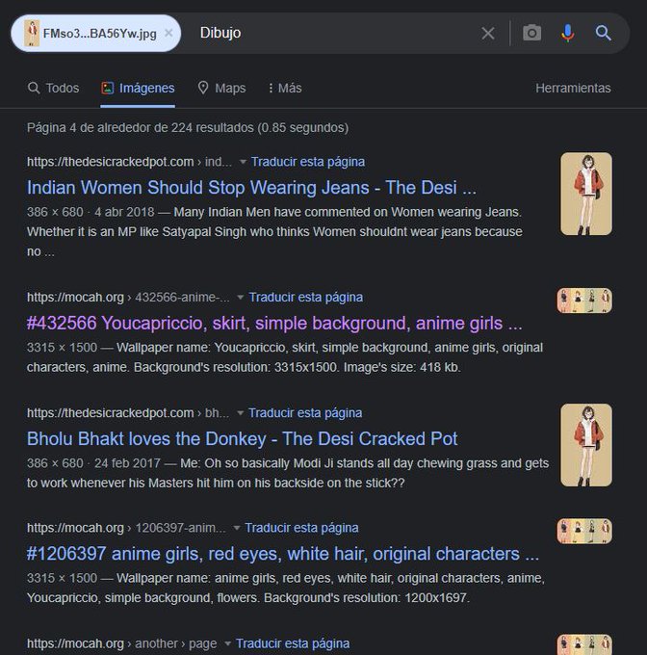647x655 pixels.
Task: Open 'Bholu Bhakt loves the Donkey' result
Action: (242, 438)
